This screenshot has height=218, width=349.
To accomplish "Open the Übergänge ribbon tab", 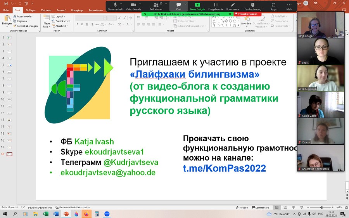I will (x=78, y=10).
